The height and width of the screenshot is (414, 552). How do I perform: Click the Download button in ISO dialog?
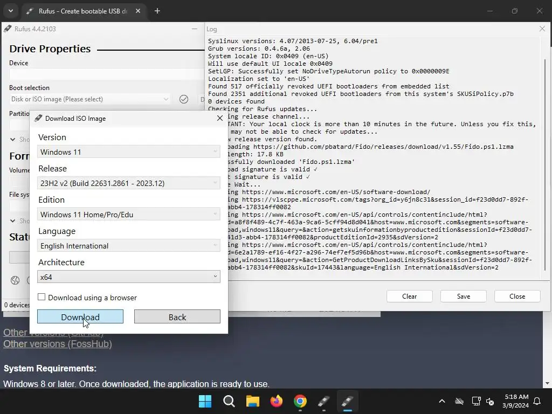(80, 317)
